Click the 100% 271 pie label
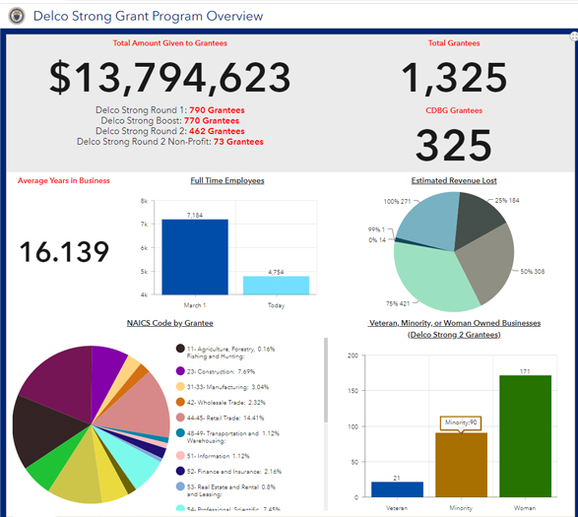This screenshot has width=578, height=517. (397, 201)
